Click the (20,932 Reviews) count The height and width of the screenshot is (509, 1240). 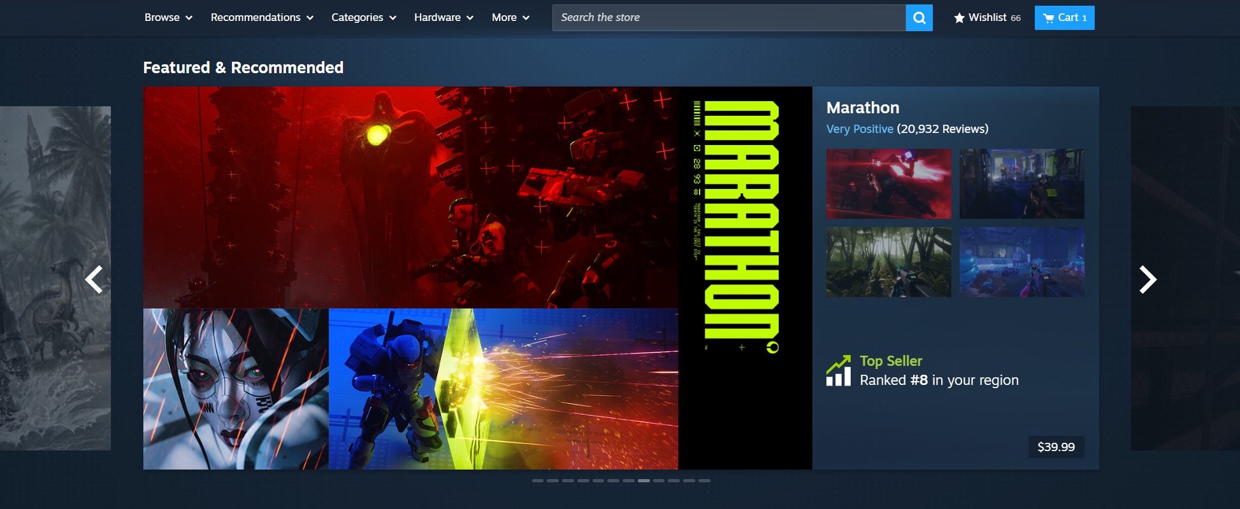coord(942,129)
